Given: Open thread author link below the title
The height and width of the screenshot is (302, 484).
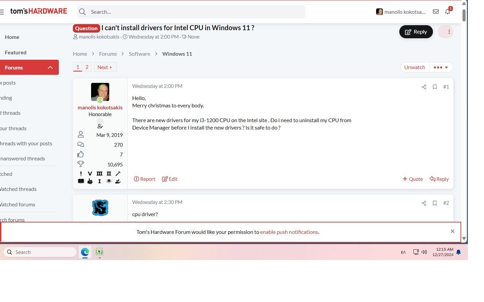Looking at the screenshot, I should point(99,37).
